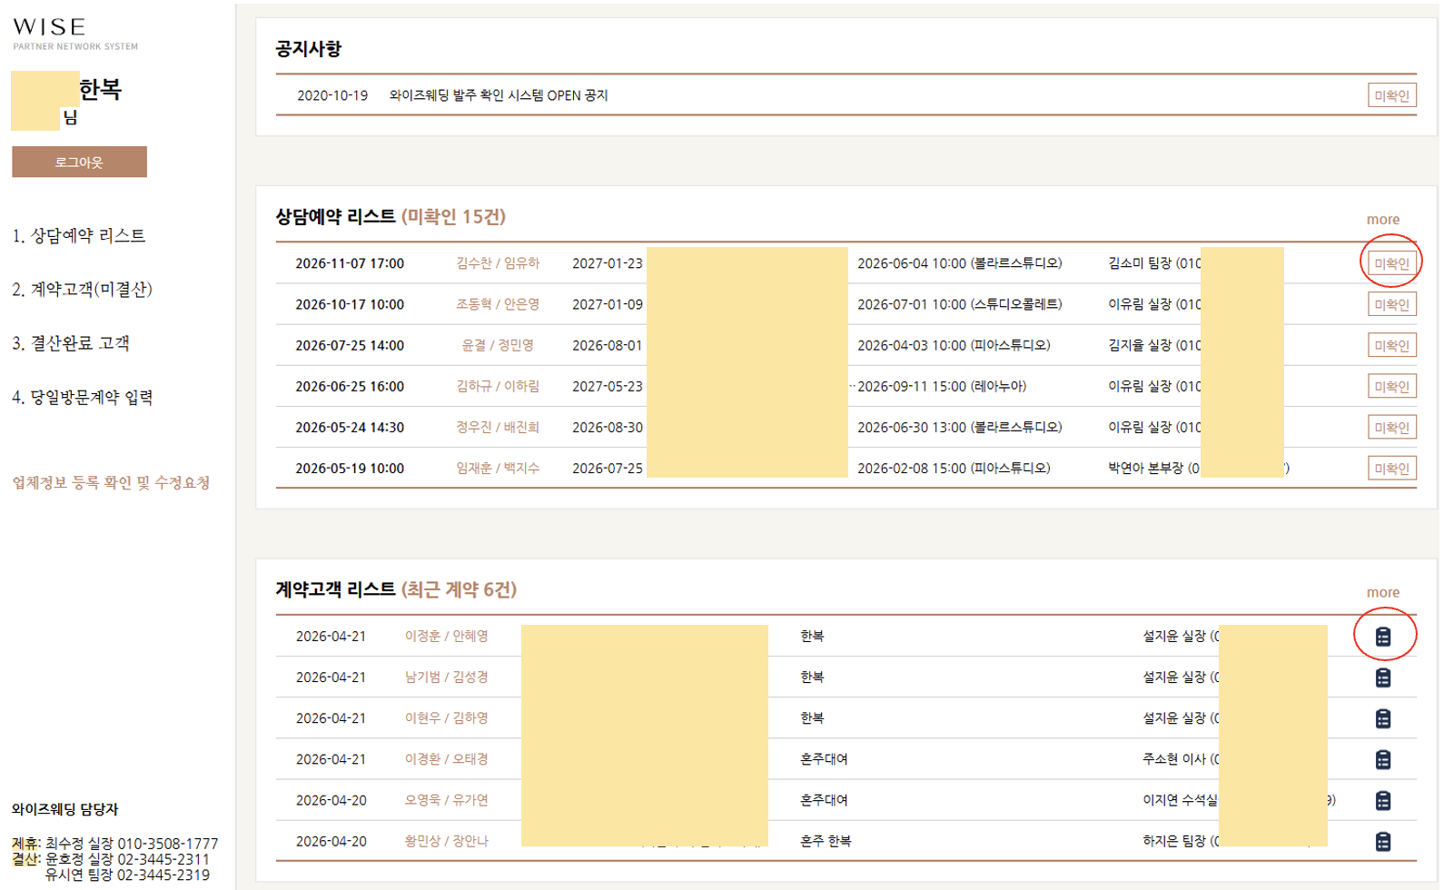Select 결산완료 고객 in sidebar
Viewport: 1444px width, 890px height.
(x=71, y=343)
